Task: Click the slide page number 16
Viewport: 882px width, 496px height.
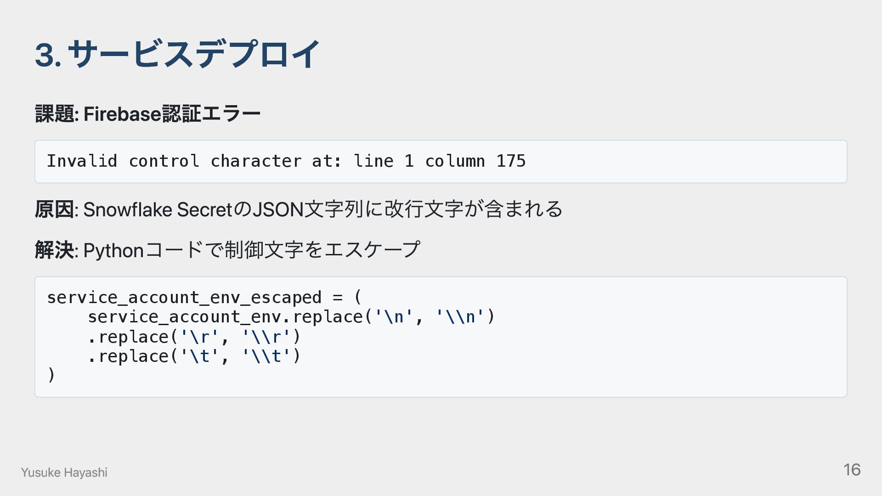Action: pyautogui.click(x=852, y=470)
